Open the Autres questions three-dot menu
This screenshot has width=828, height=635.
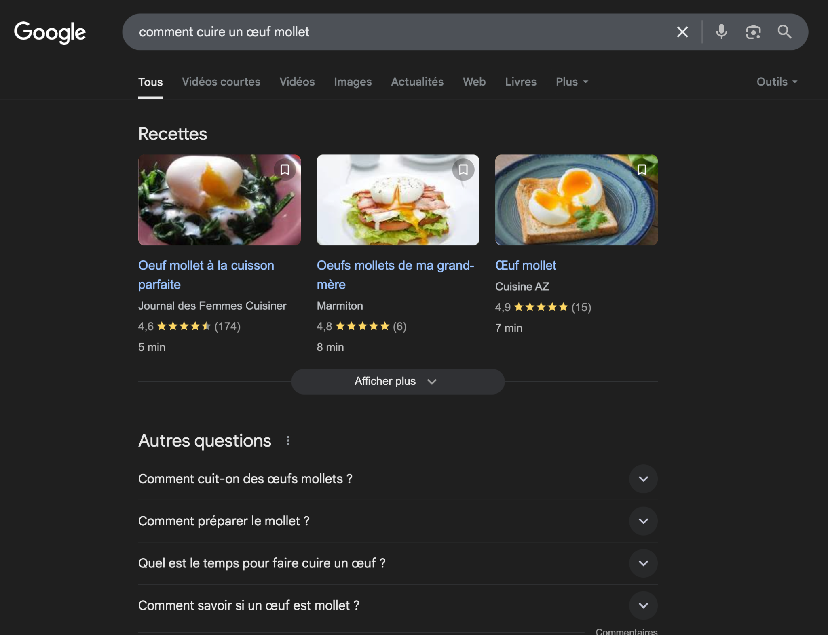point(288,441)
